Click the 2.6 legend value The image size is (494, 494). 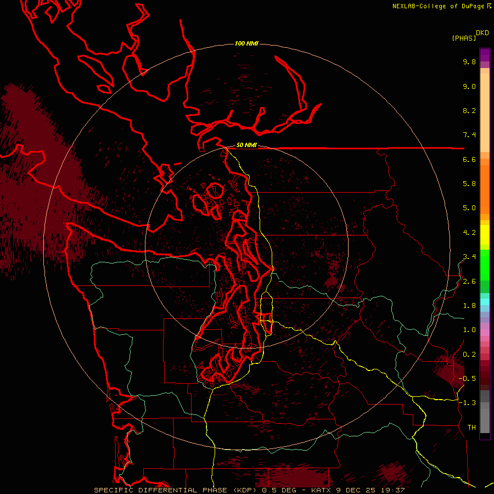(469, 282)
